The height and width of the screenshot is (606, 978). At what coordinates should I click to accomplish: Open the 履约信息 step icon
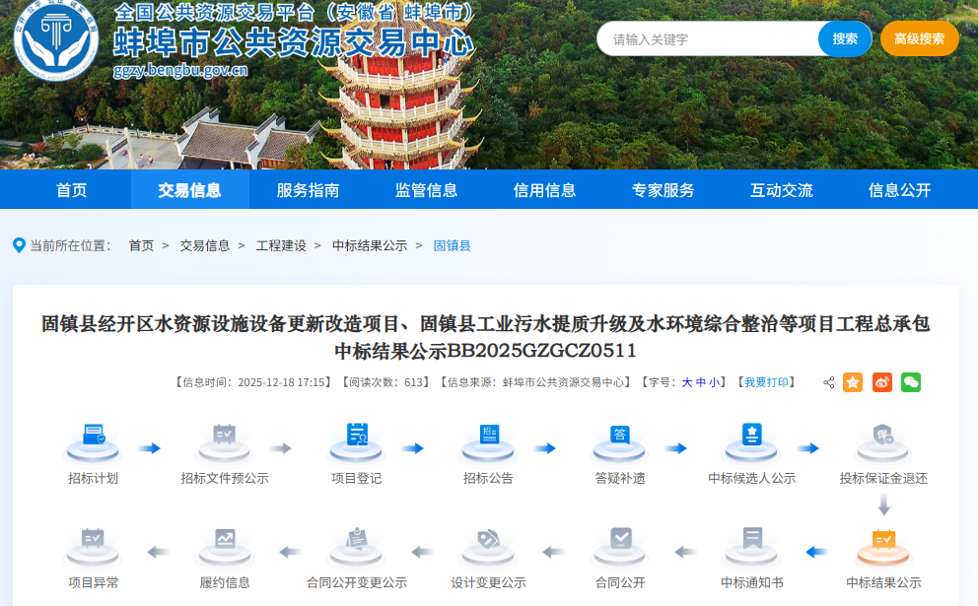pyautogui.click(x=225, y=545)
